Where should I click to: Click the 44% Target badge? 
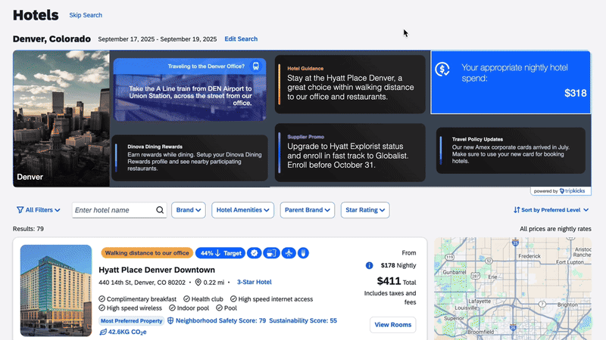(x=220, y=253)
